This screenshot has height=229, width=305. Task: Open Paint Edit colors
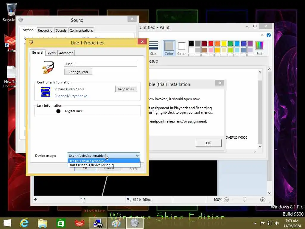click(259, 48)
